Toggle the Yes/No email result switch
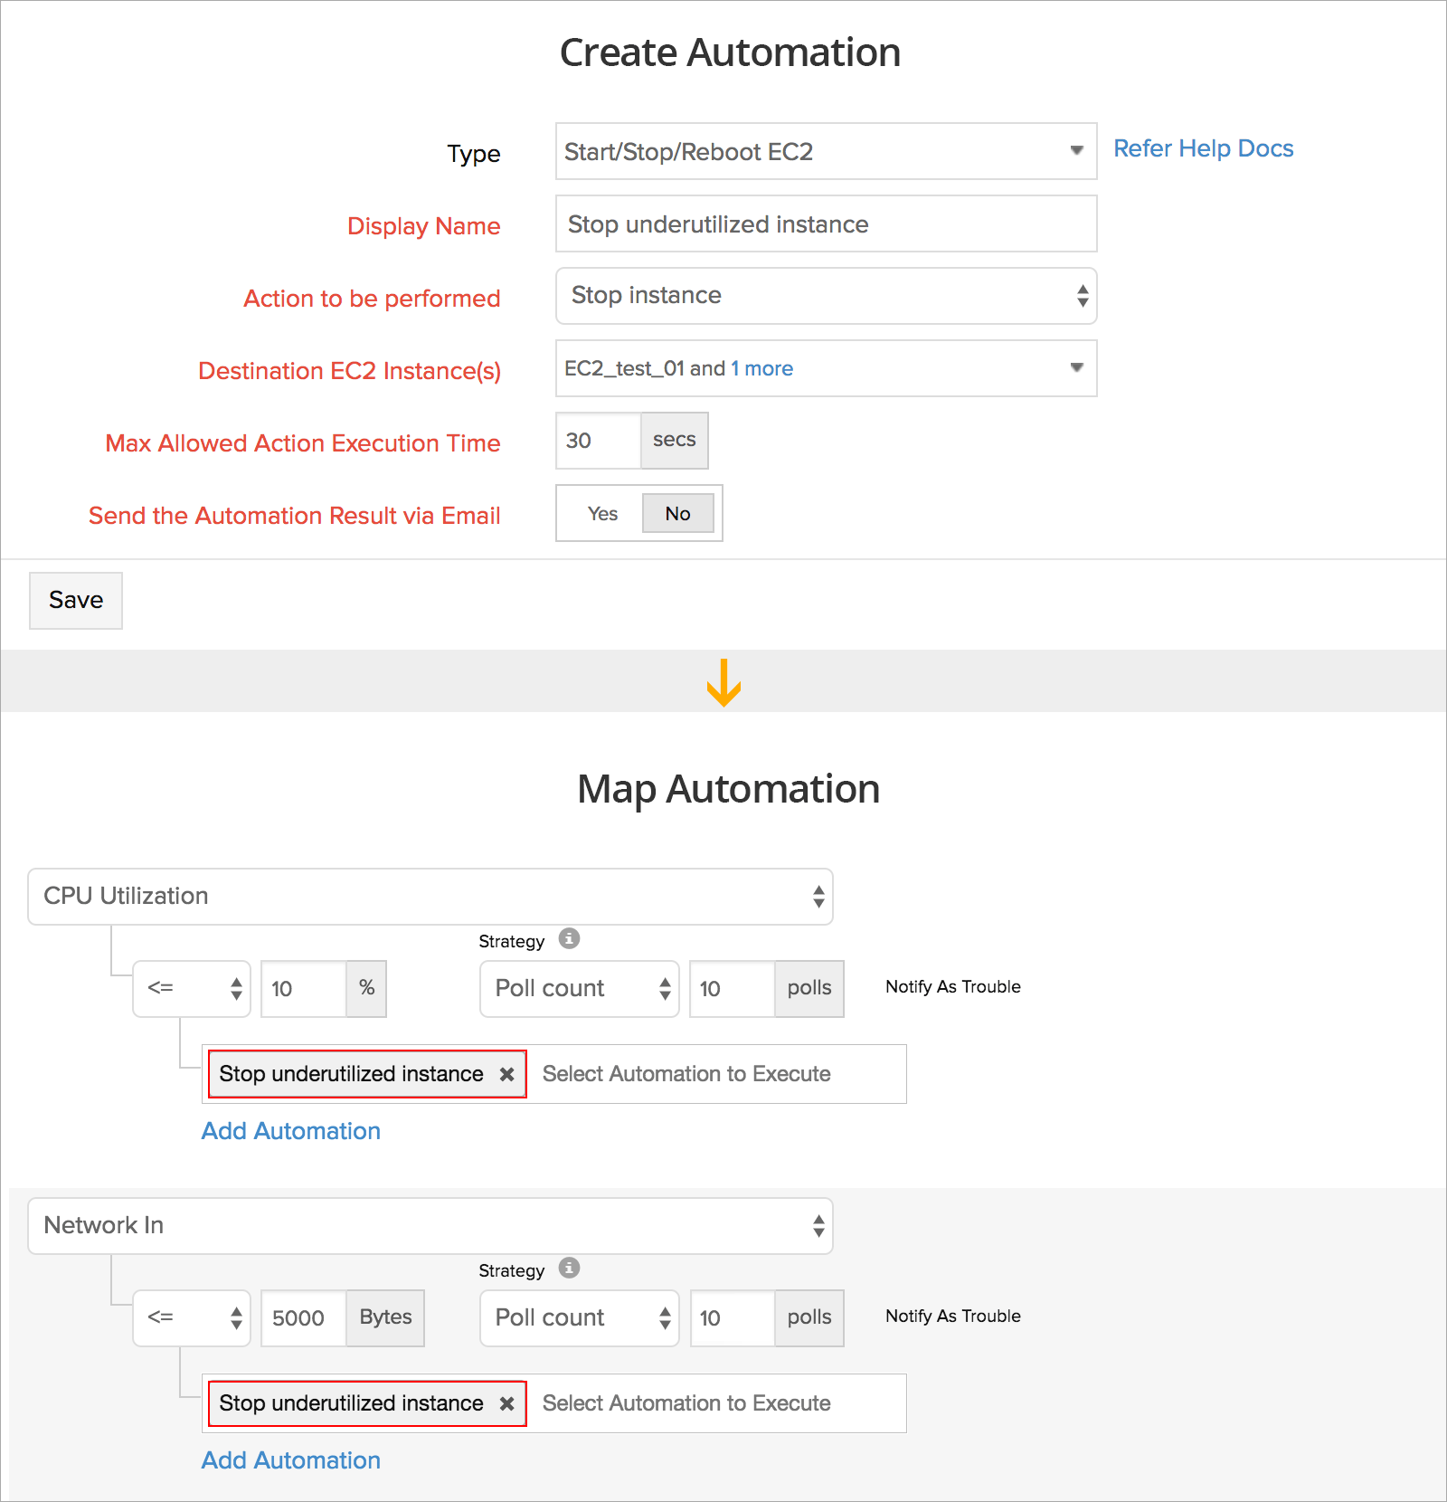The image size is (1447, 1502). tap(639, 513)
